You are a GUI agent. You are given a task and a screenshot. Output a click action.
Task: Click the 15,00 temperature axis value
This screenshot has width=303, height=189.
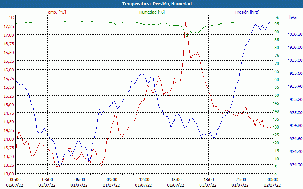(8, 105)
